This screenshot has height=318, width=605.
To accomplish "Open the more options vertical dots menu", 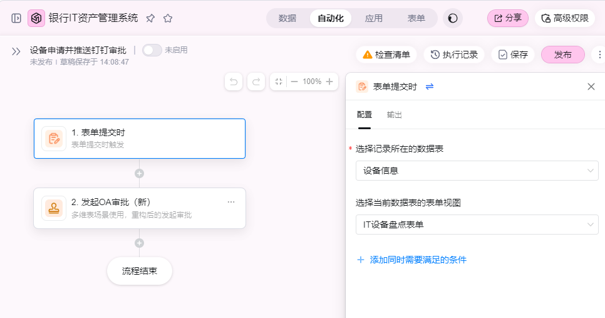I will (x=599, y=55).
